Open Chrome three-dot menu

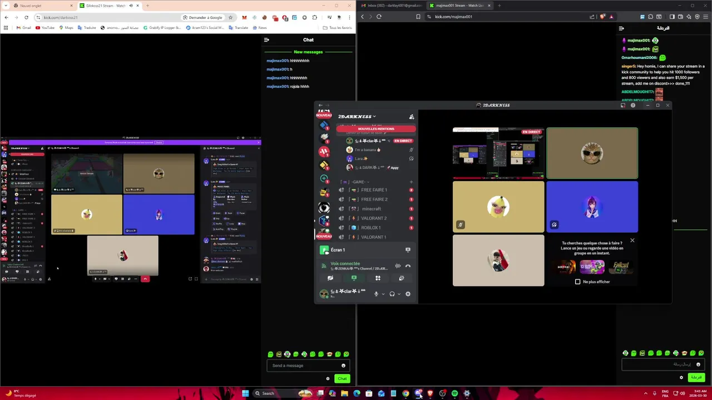point(349,17)
